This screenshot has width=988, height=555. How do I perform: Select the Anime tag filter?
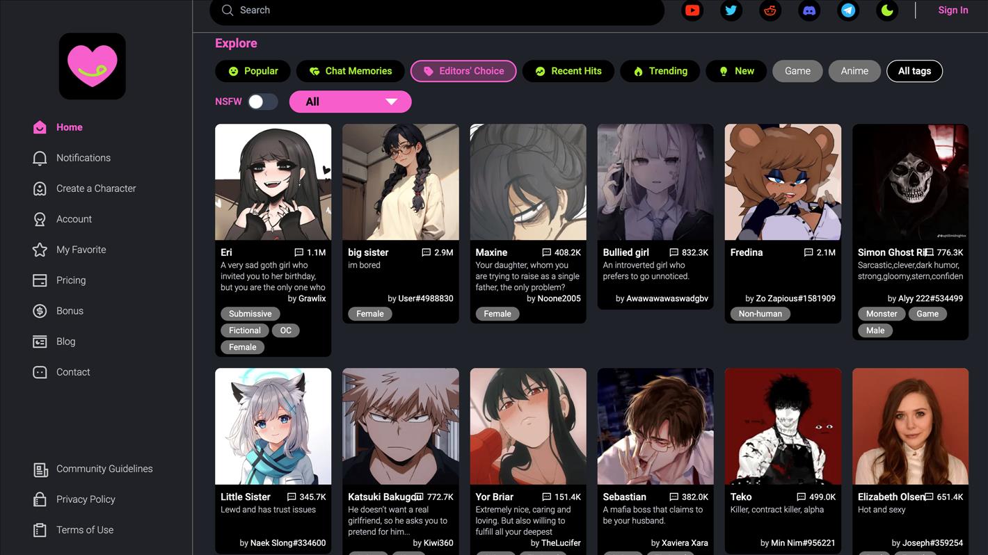click(854, 71)
